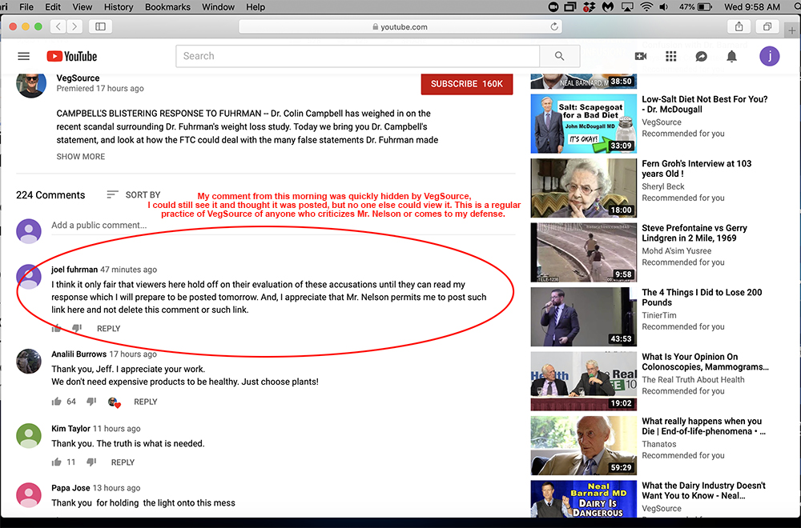Like Analili Burrows' comment
The width and height of the screenshot is (801, 528).
tap(57, 402)
